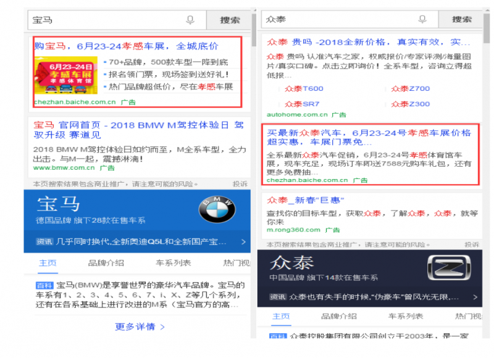Switch to 品牌介绍 tab in the 宝马 card
494x358 pixels.
pyautogui.click(x=106, y=263)
